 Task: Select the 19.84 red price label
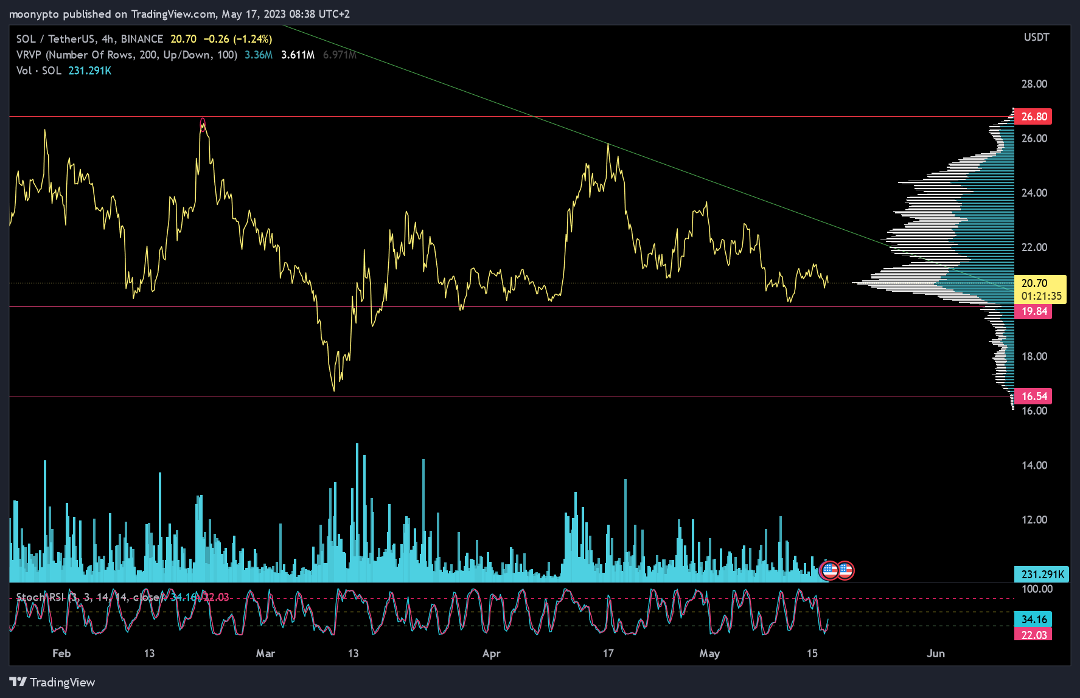(x=1033, y=311)
